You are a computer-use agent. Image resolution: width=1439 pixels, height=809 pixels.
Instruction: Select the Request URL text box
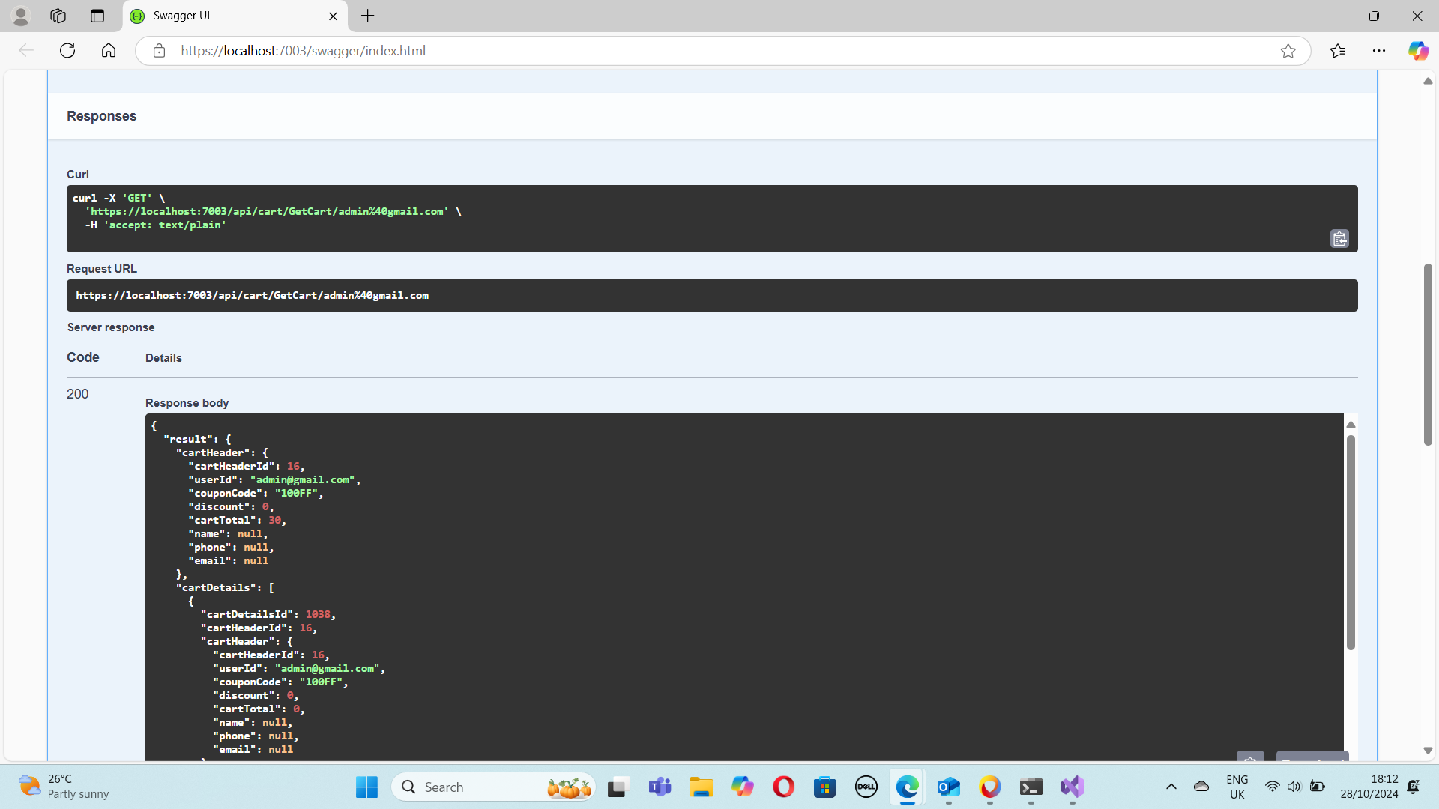click(712, 295)
